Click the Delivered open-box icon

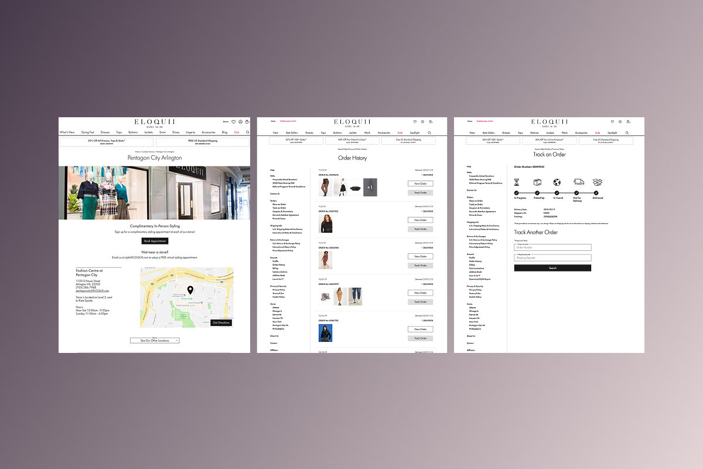click(x=598, y=182)
